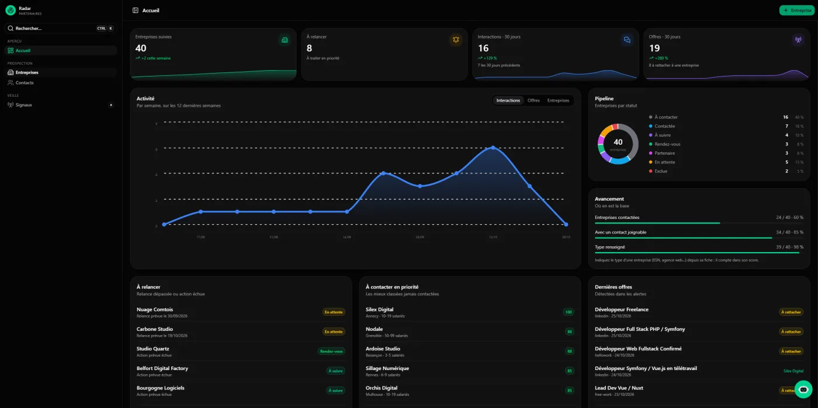The width and height of the screenshot is (818, 408).
Task: Open Contacts in the sidebar
Action: pyautogui.click(x=61, y=83)
